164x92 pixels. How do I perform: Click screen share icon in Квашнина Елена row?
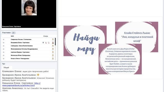pyautogui.click(x=49, y=43)
